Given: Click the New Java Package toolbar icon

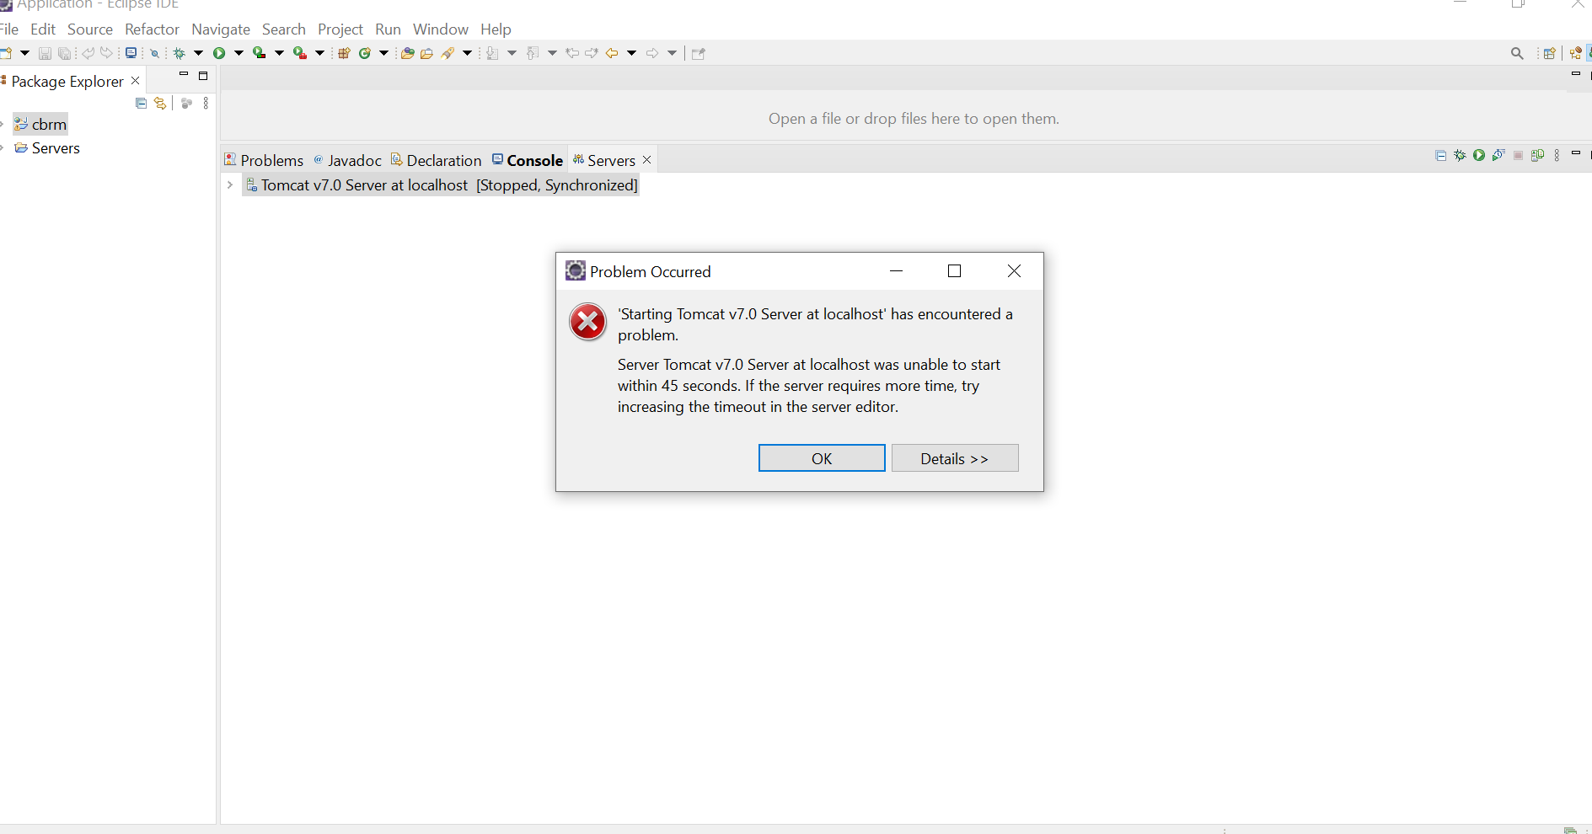Looking at the screenshot, I should (344, 53).
